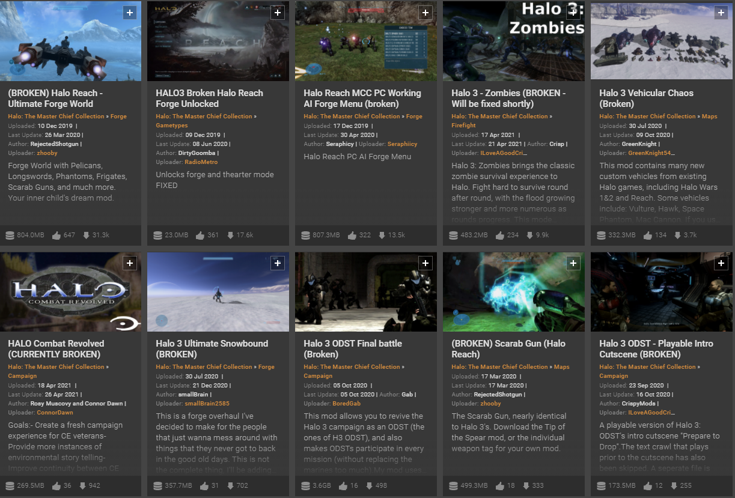Screen dimensions: 735x498
Task: Click thumbs-up icon showing 134 likes
Action: pyautogui.click(x=647, y=235)
